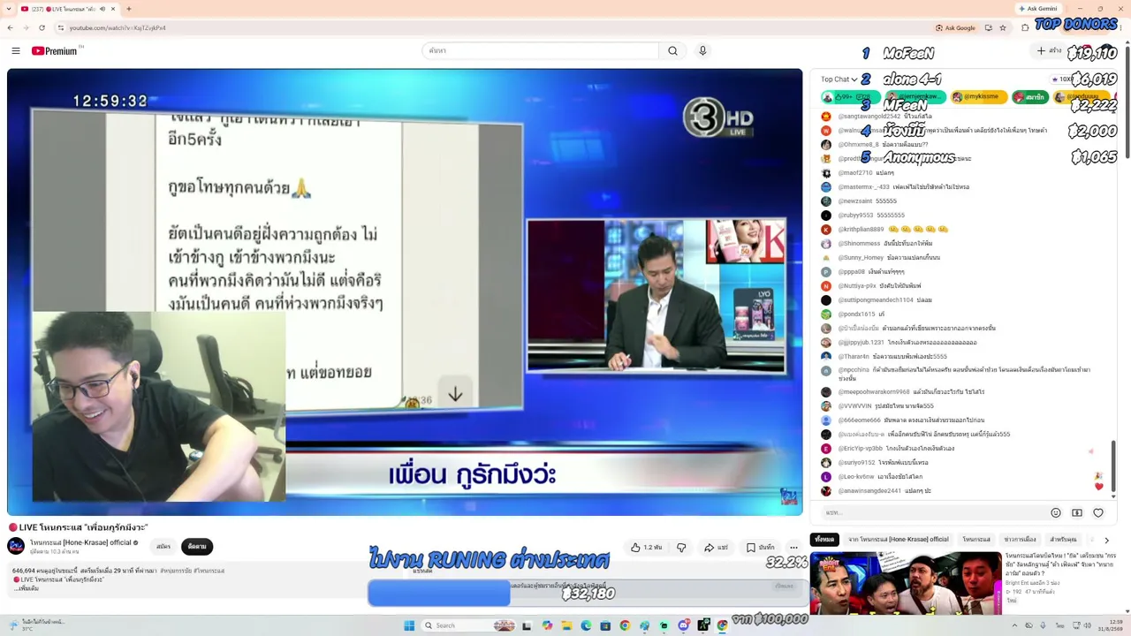Send a heart reaction in chat
The width and height of the screenshot is (1131, 636).
pyautogui.click(x=1098, y=513)
